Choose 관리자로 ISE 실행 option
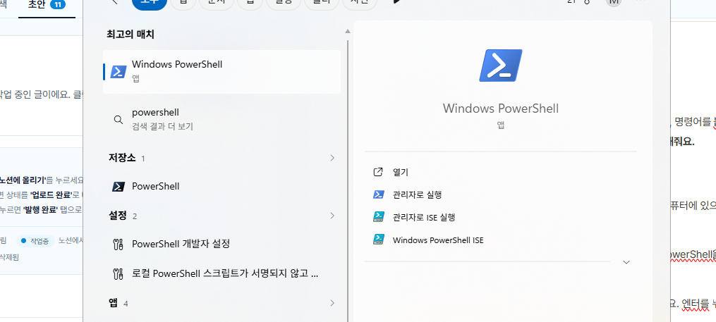The image size is (716, 322). click(x=423, y=217)
